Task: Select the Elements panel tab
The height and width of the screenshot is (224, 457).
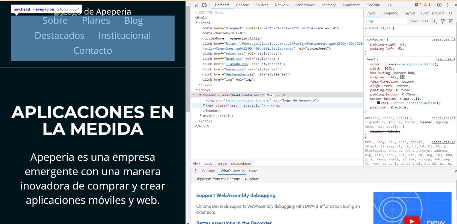Action: point(222,5)
